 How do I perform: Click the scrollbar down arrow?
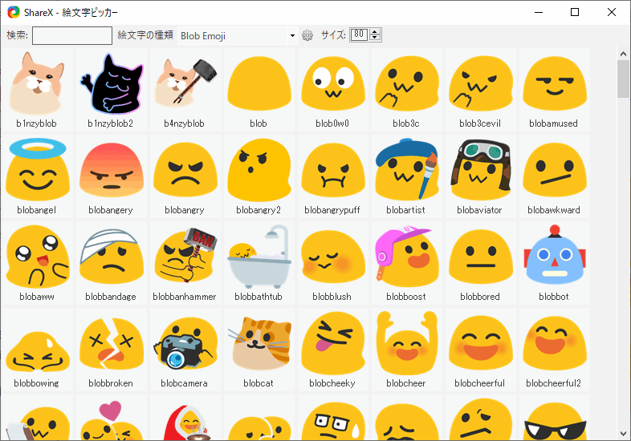[623, 434]
